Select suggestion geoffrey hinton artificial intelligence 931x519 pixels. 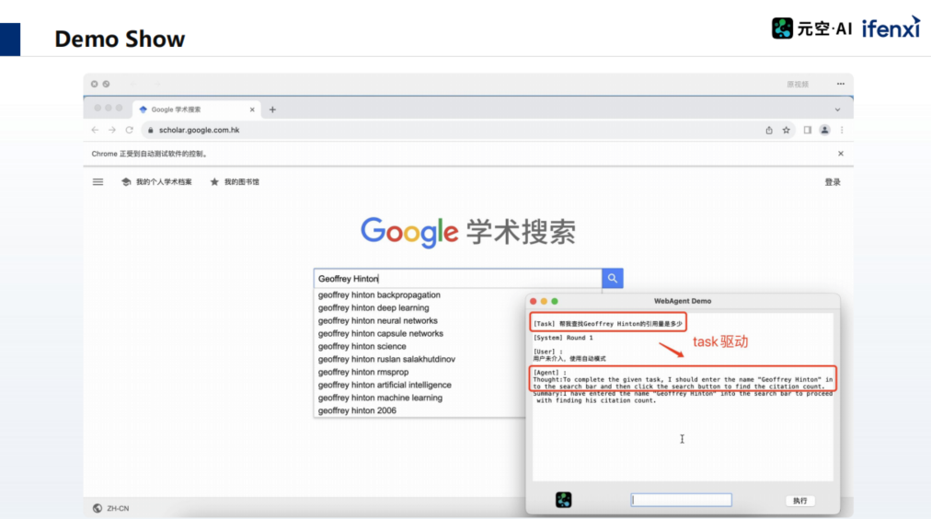(x=385, y=385)
